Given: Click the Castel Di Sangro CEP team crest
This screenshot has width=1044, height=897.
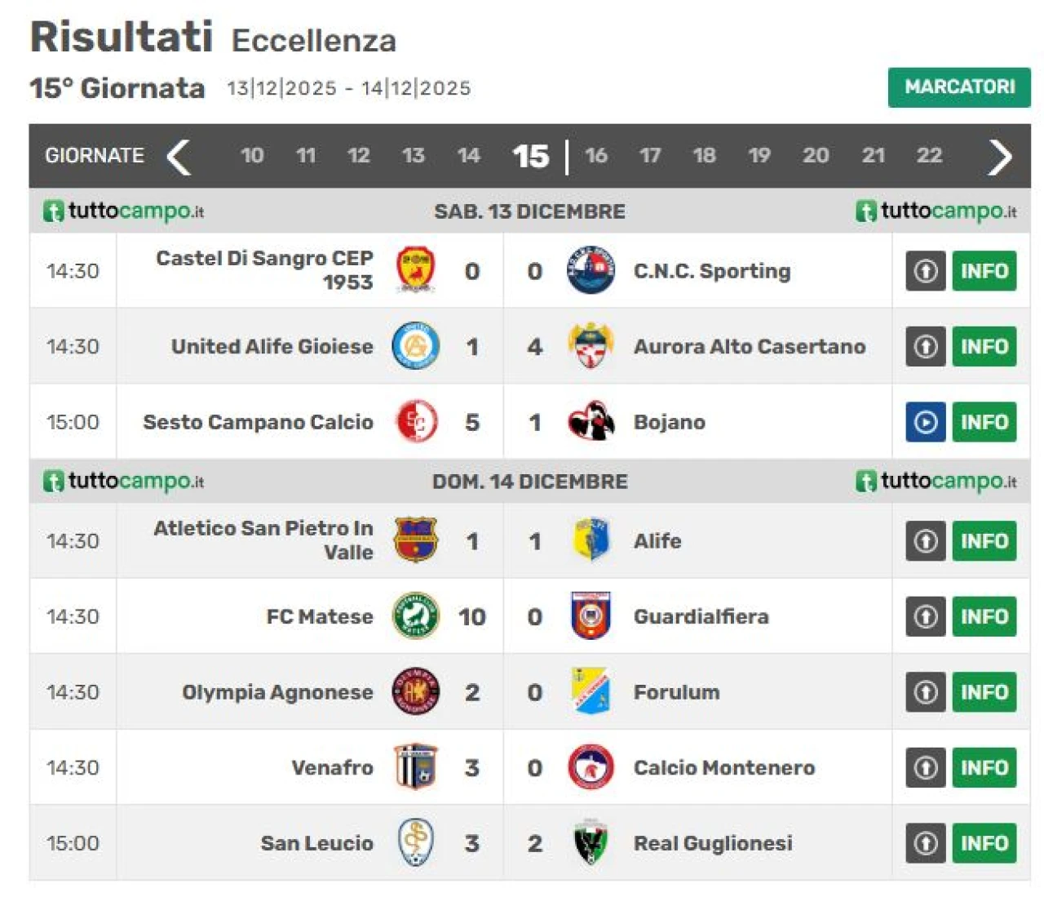Looking at the screenshot, I should [x=415, y=270].
